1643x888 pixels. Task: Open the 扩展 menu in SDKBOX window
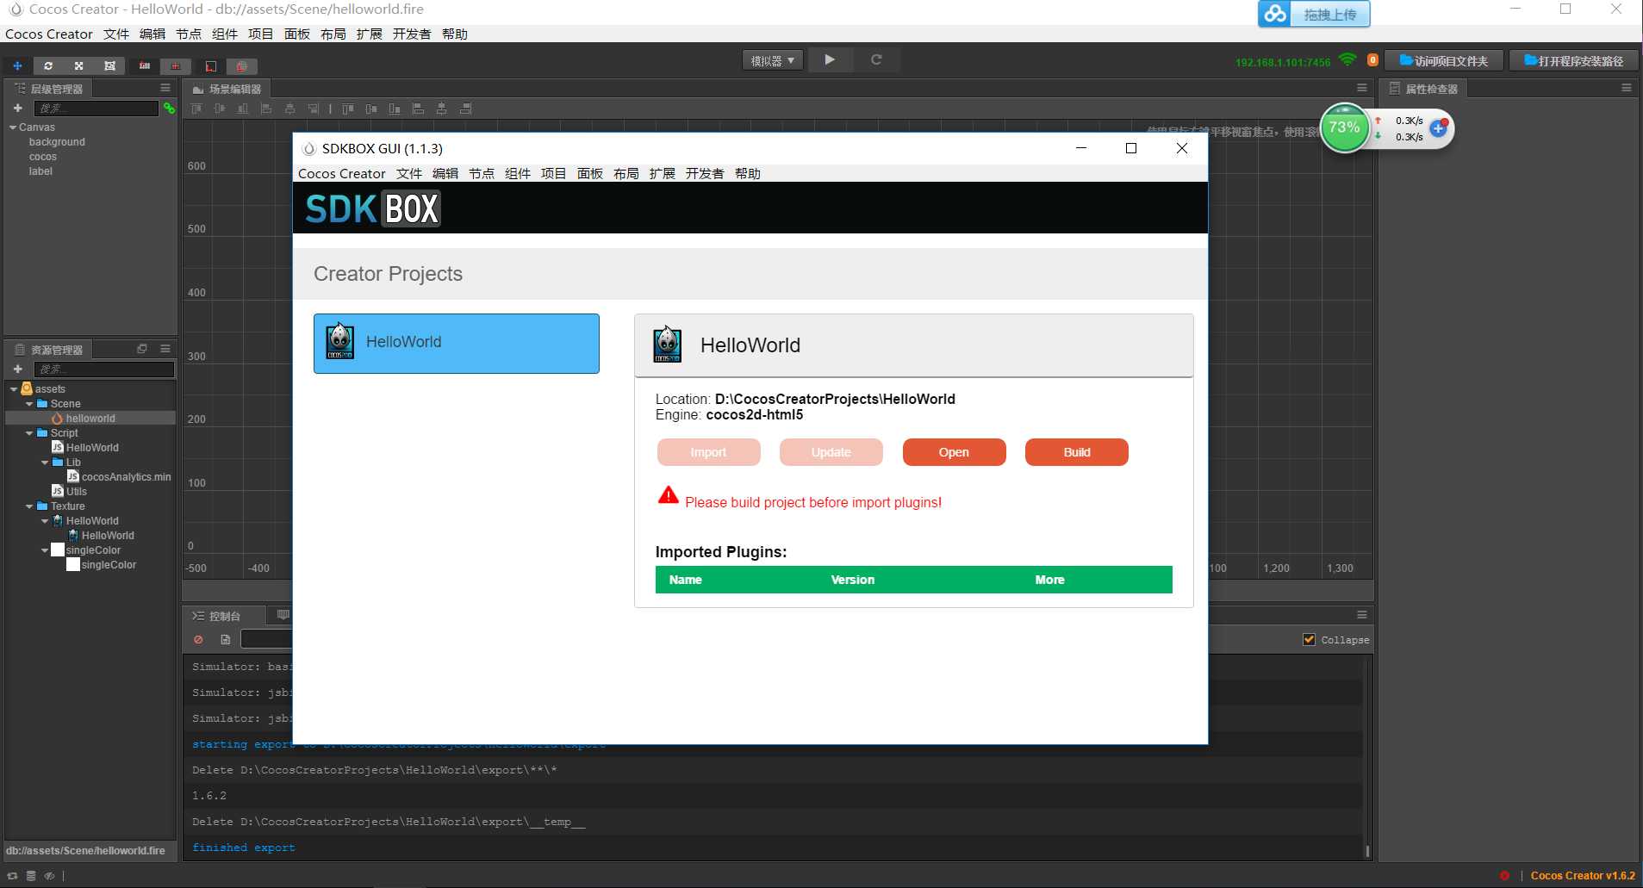tap(662, 173)
